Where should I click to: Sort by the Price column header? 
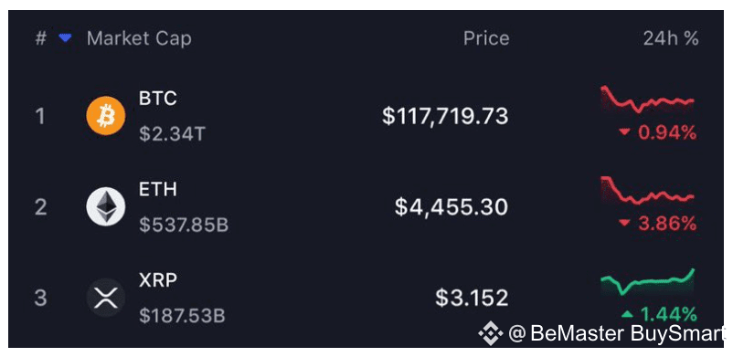pos(486,38)
